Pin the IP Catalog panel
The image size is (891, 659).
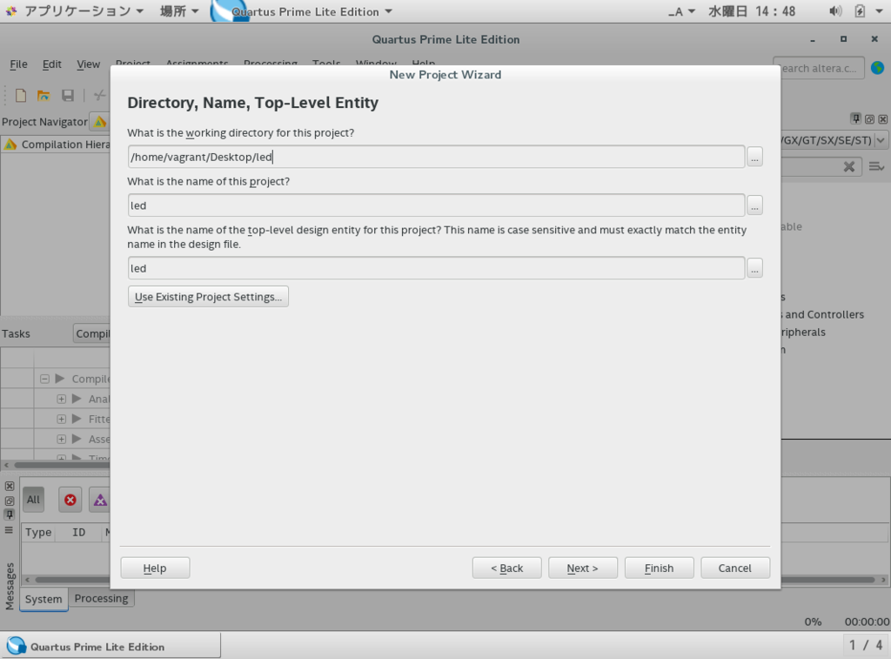coord(856,119)
